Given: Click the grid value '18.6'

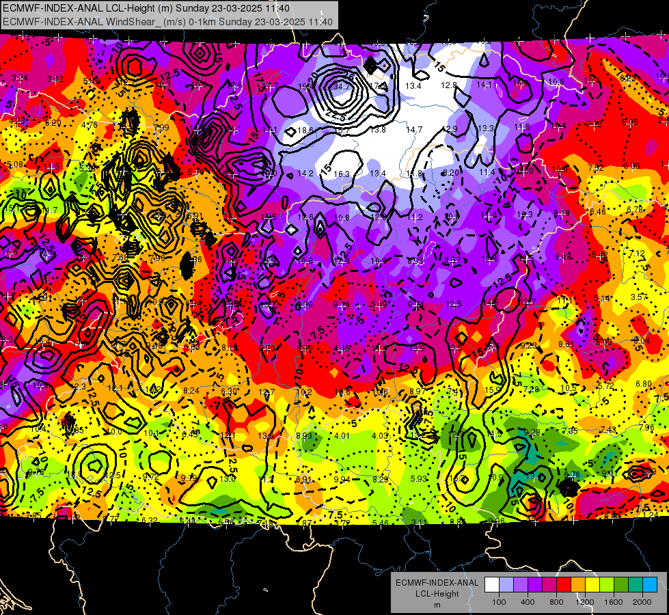Looking at the screenshot, I should pyautogui.click(x=305, y=130).
